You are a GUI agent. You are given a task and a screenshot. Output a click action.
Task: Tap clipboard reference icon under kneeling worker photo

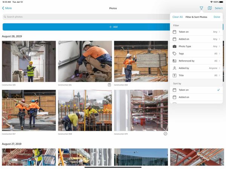pyautogui.click(x=109, y=85)
